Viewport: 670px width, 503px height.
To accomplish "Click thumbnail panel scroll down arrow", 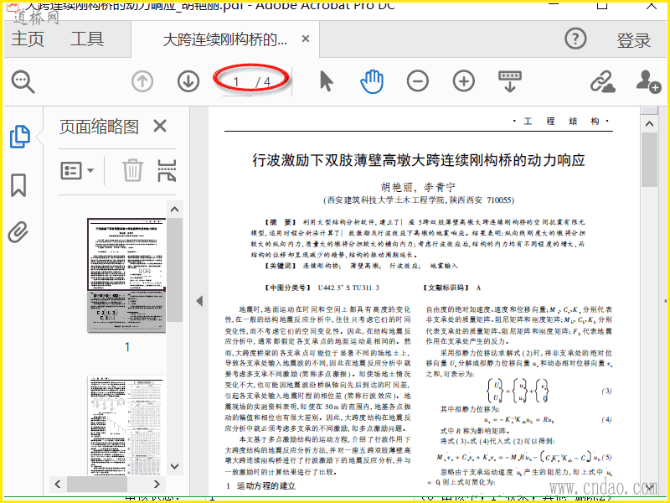I will tap(174, 466).
